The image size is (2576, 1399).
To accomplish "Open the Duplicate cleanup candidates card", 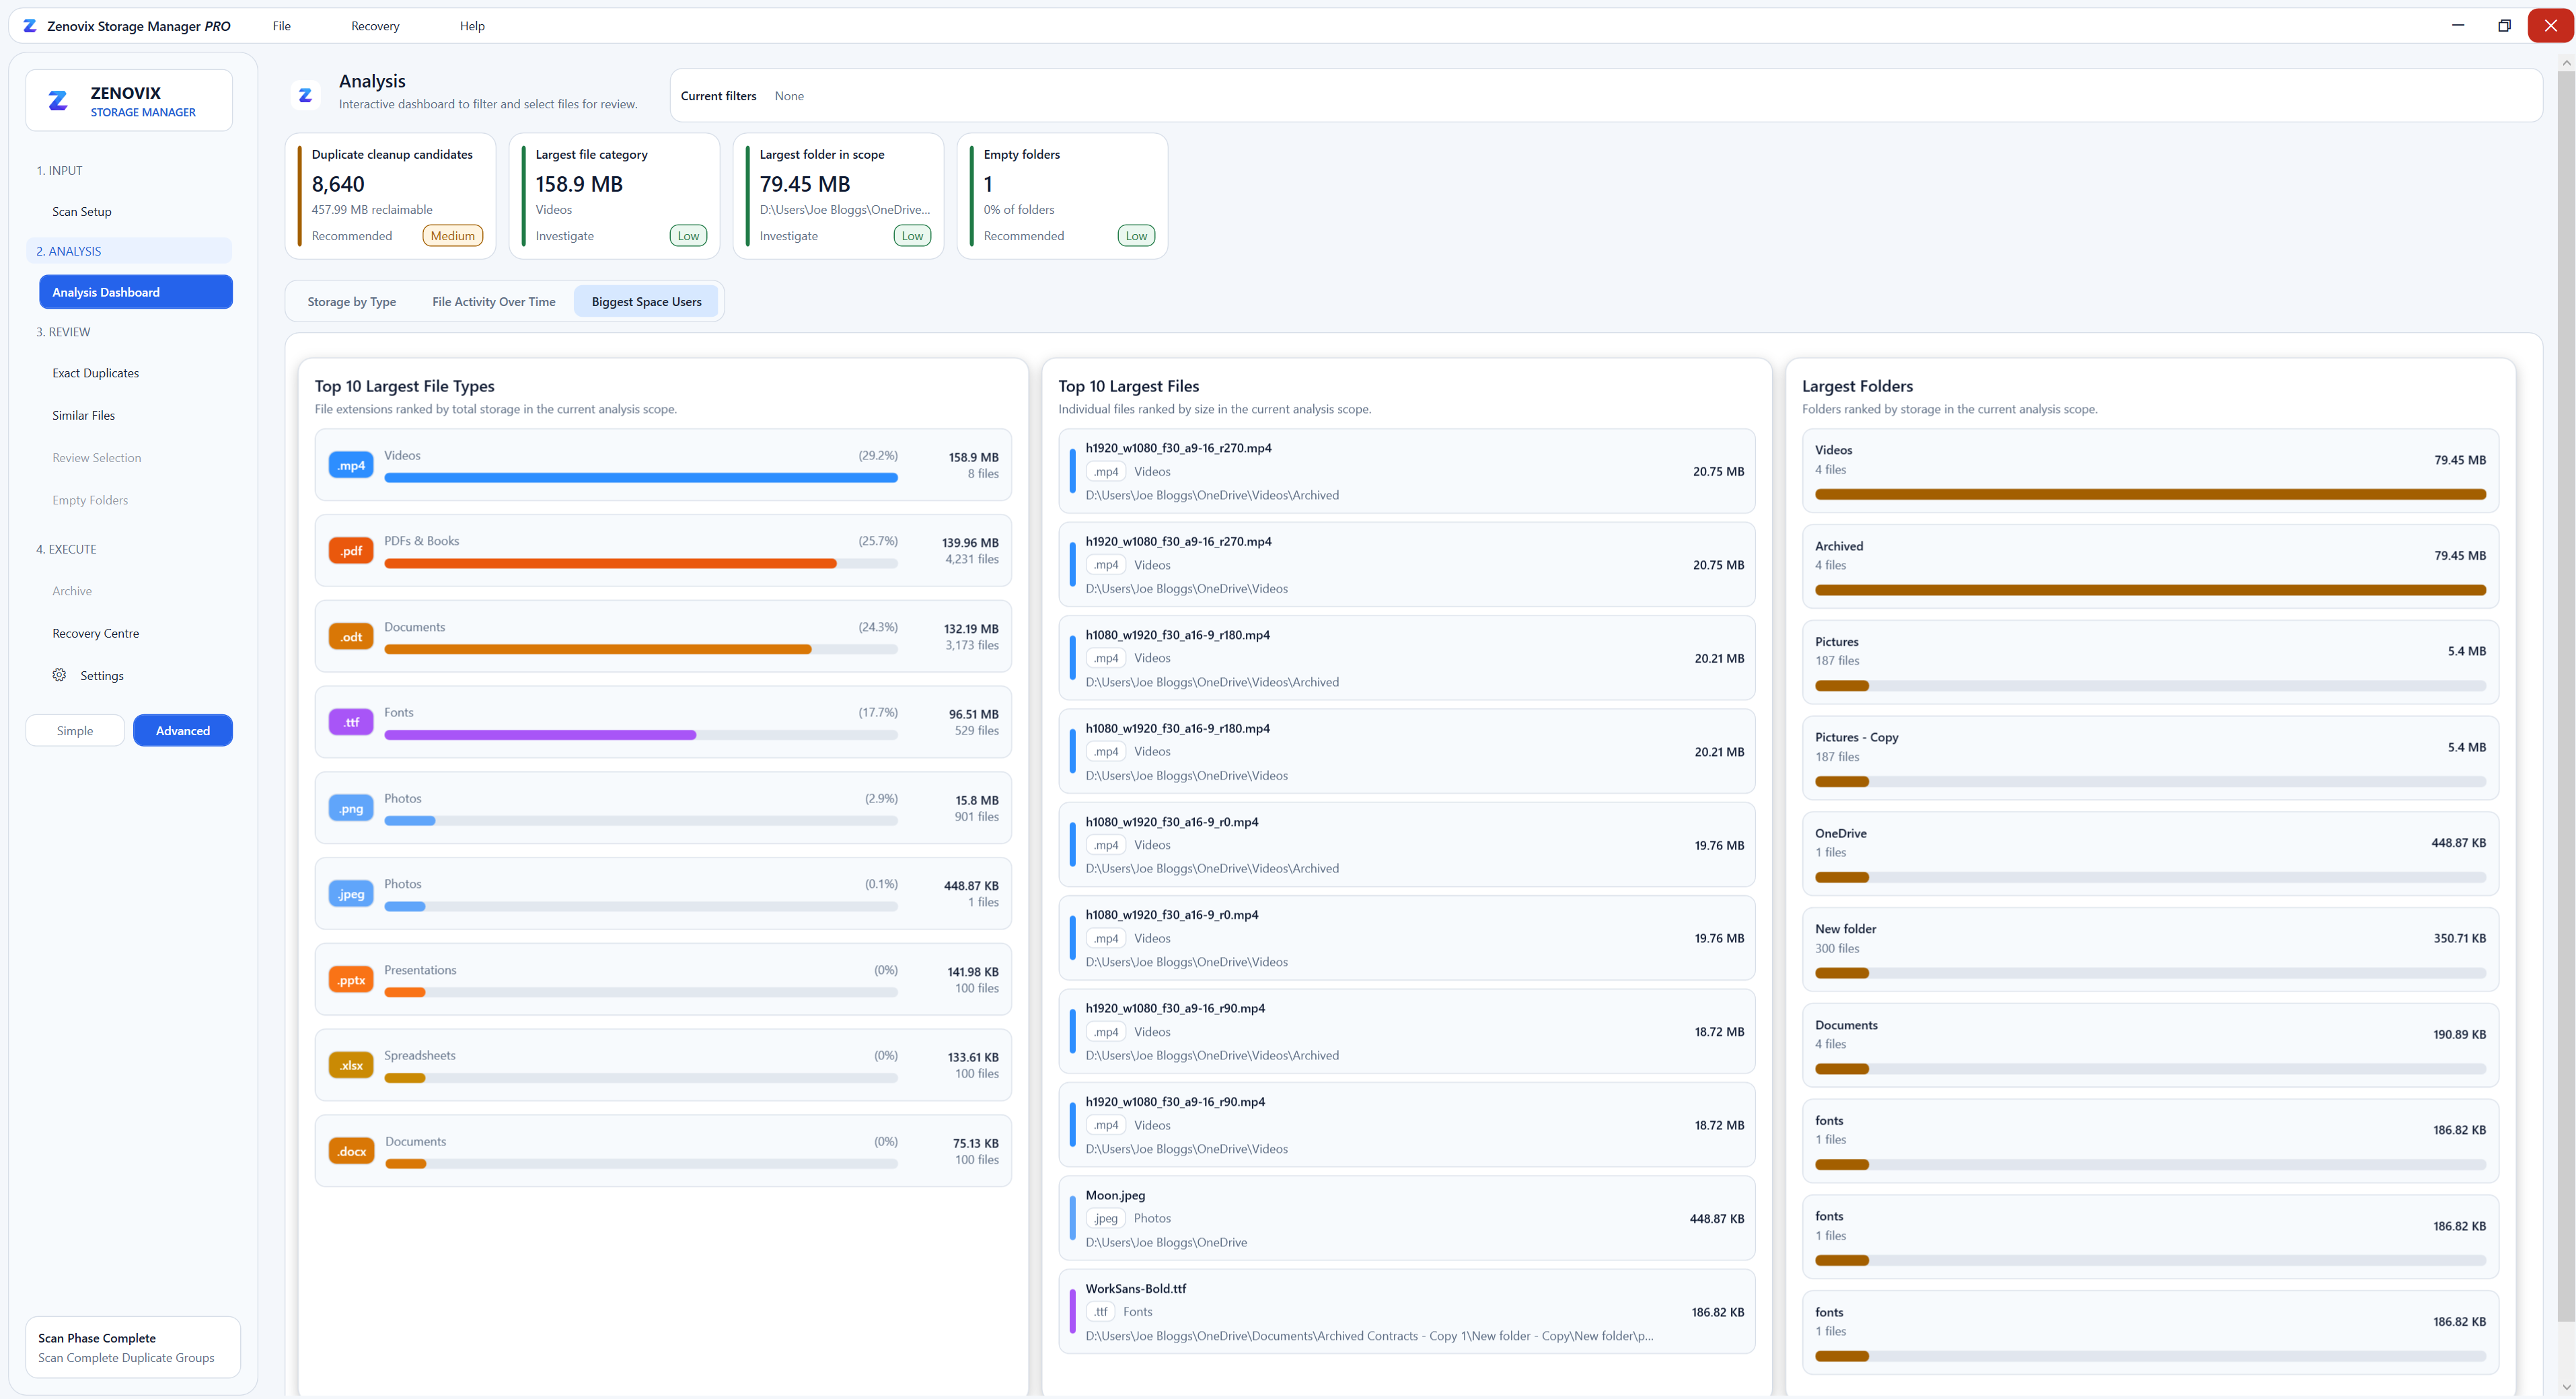I will coord(391,196).
